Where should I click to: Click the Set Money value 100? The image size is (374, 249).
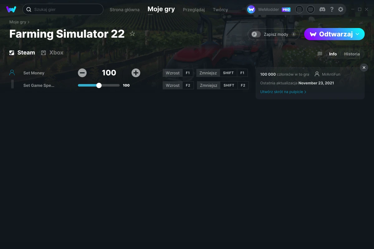[109, 73]
